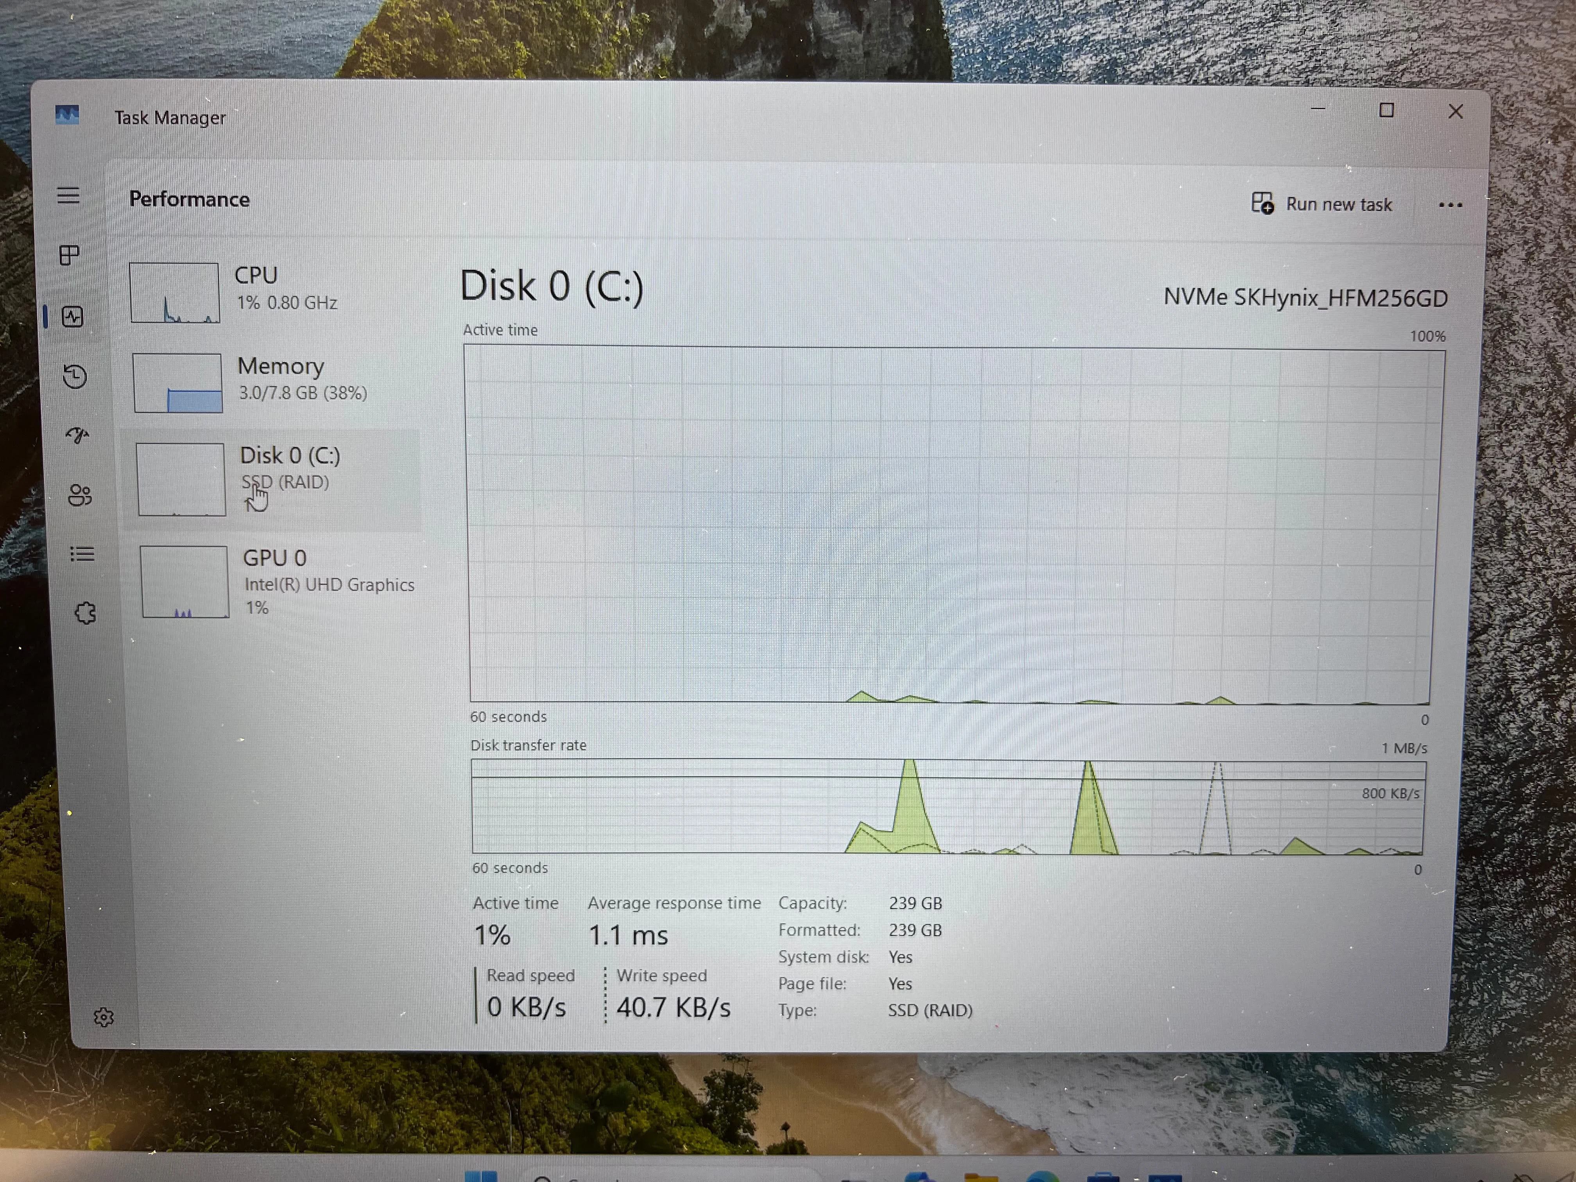Open the hamburger navigation menu
The image size is (1576, 1182).
pos(68,195)
